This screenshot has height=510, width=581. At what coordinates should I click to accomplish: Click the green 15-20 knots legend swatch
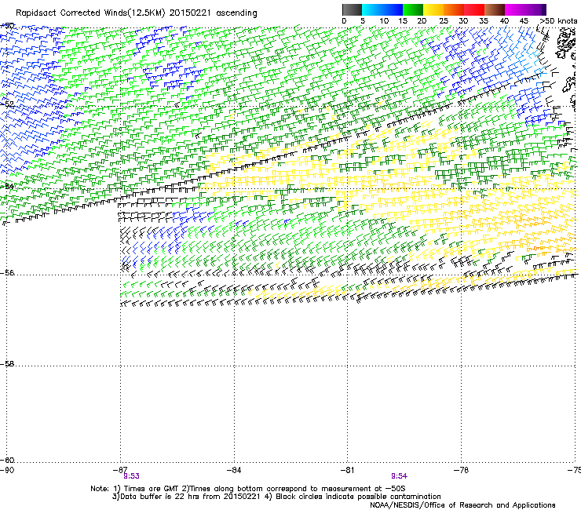[x=413, y=9]
